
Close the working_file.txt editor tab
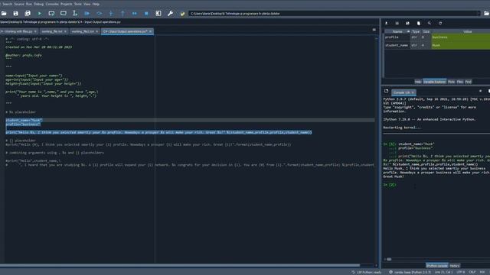tap(65, 31)
